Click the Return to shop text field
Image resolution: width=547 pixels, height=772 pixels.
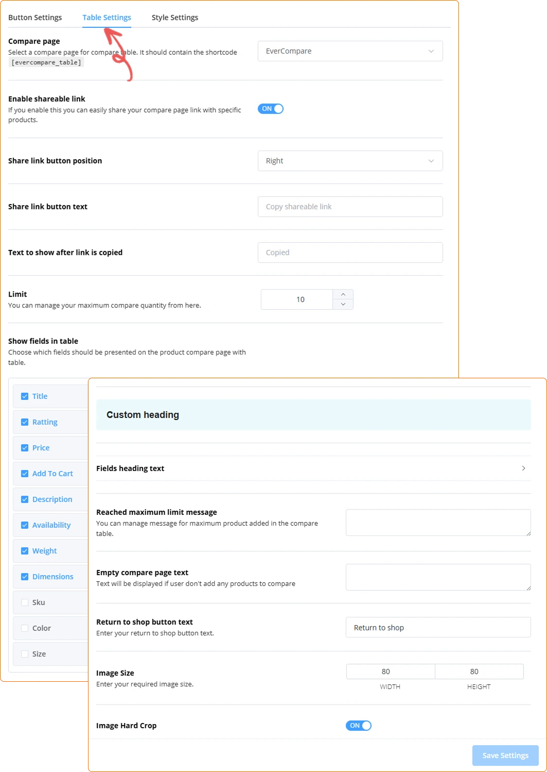[x=438, y=628]
